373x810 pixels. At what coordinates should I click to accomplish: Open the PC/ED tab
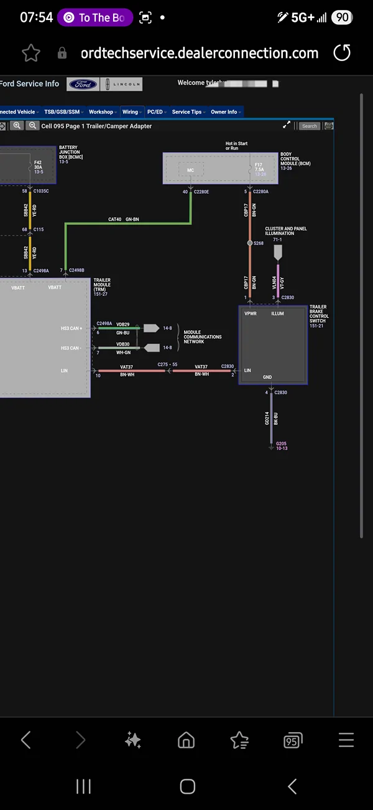click(x=156, y=112)
